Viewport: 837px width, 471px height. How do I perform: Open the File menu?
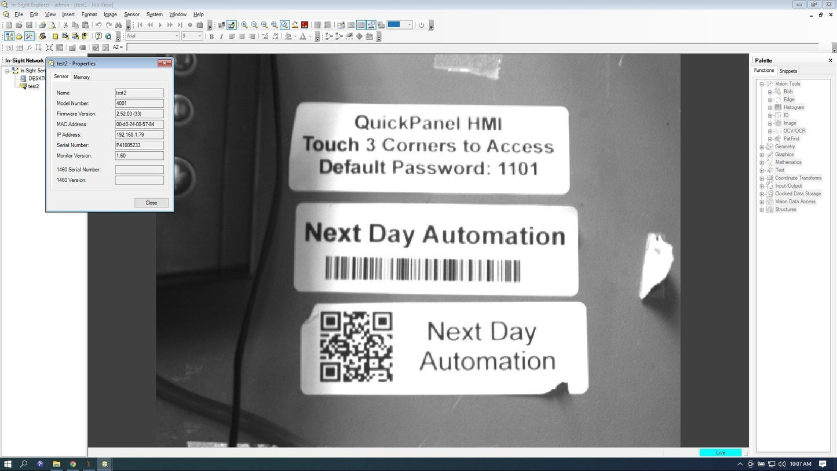[19, 14]
